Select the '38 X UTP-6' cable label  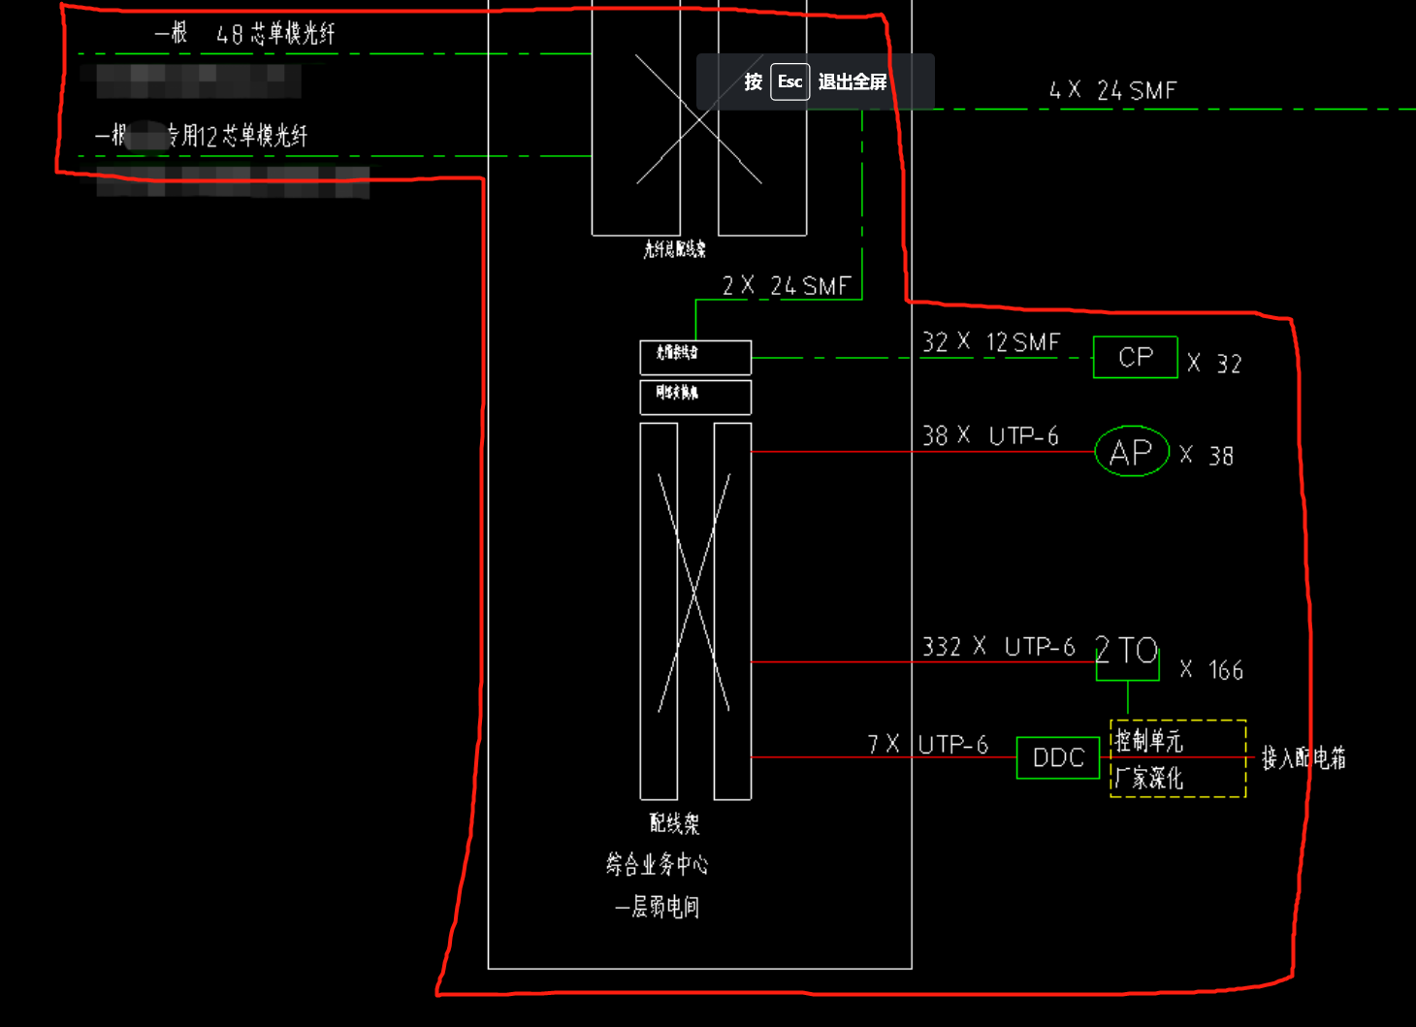point(990,435)
